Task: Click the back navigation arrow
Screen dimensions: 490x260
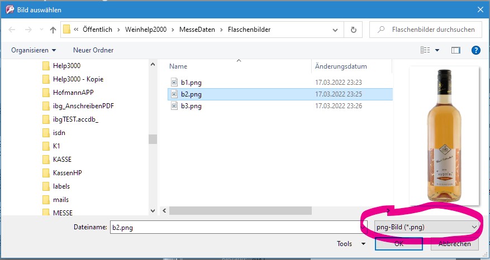Action: tap(12, 30)
